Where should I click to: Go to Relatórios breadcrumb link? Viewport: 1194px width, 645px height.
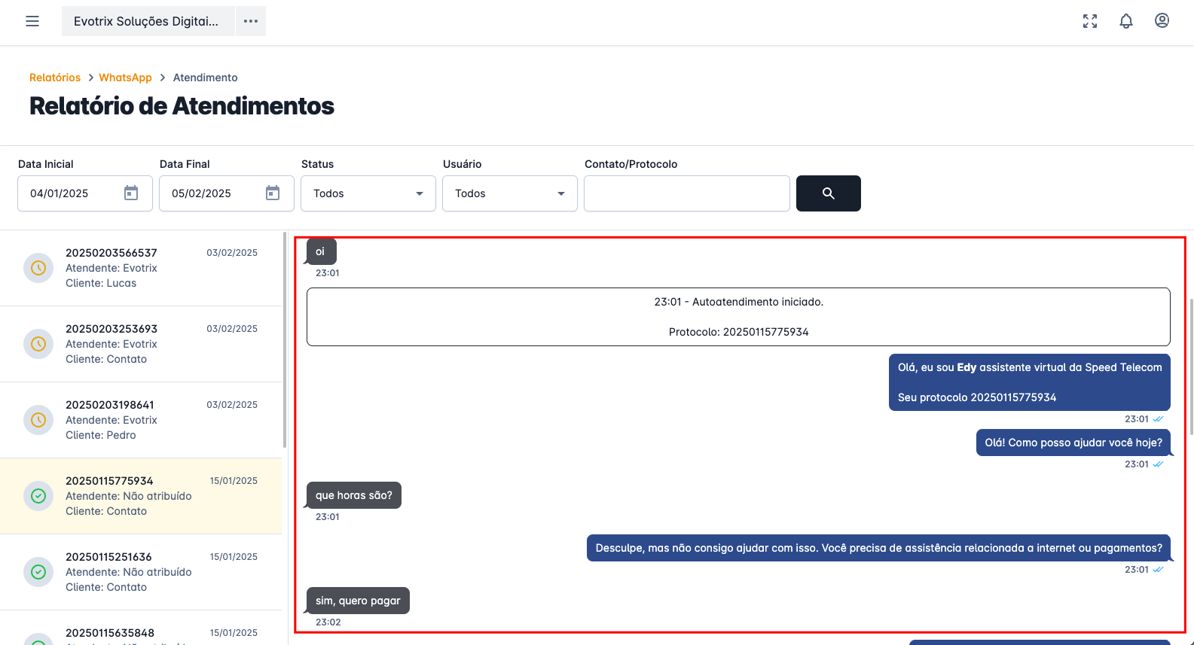coord(55,78)
